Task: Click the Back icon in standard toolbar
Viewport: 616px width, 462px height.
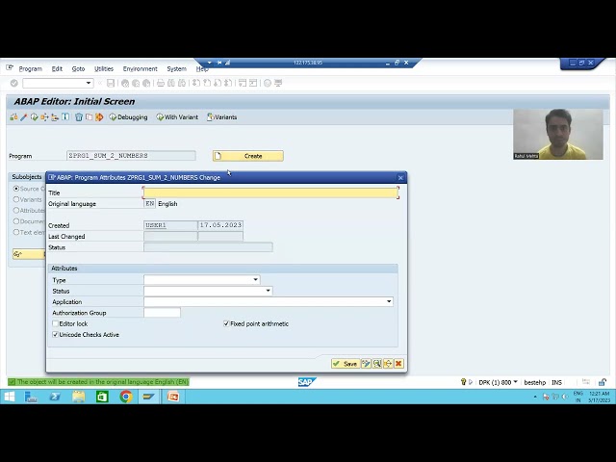Action: point(125,83)
